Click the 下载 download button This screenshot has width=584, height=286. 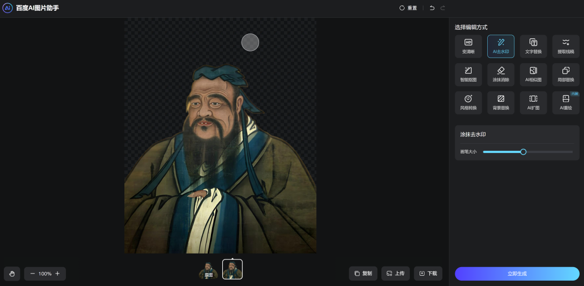[x=428, y=274]
